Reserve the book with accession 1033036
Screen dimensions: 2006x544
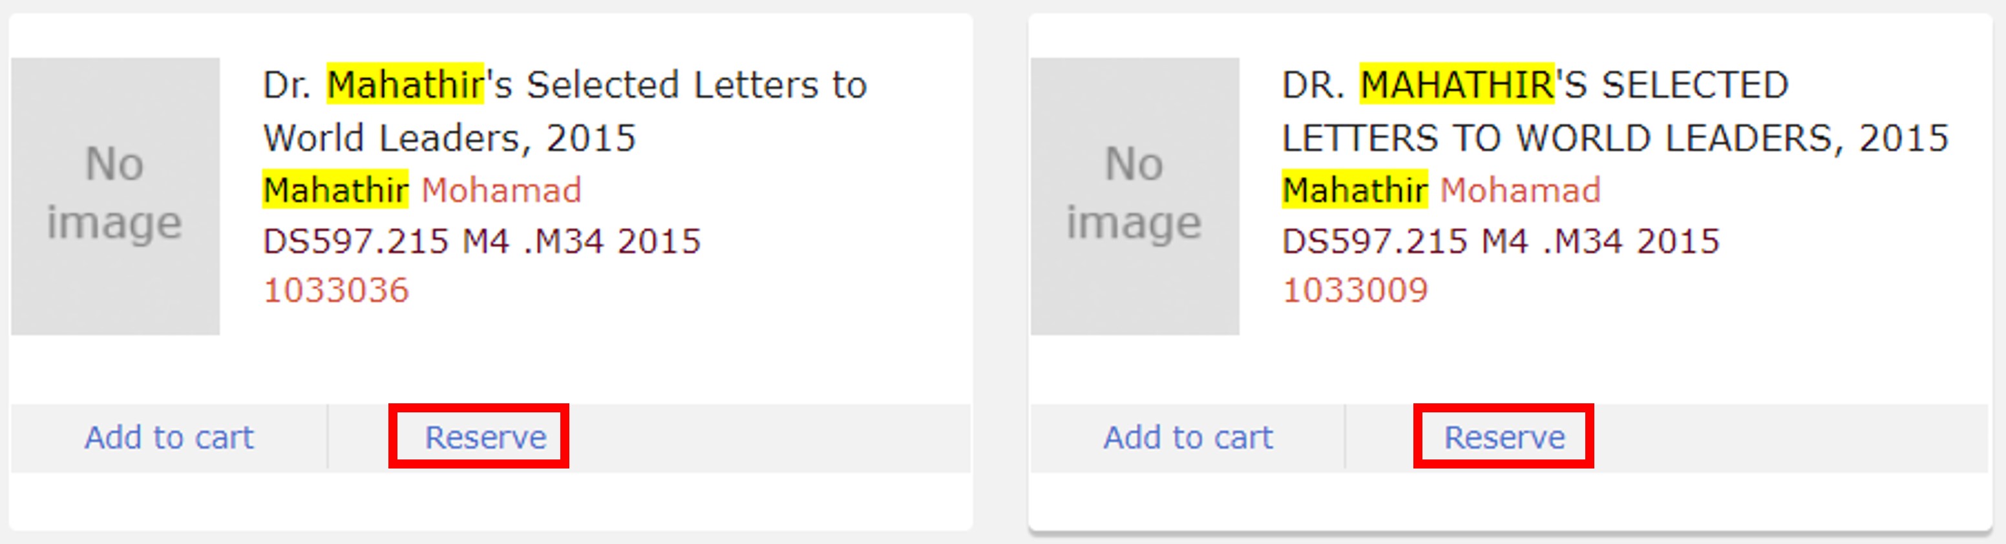tap(485, 437)
